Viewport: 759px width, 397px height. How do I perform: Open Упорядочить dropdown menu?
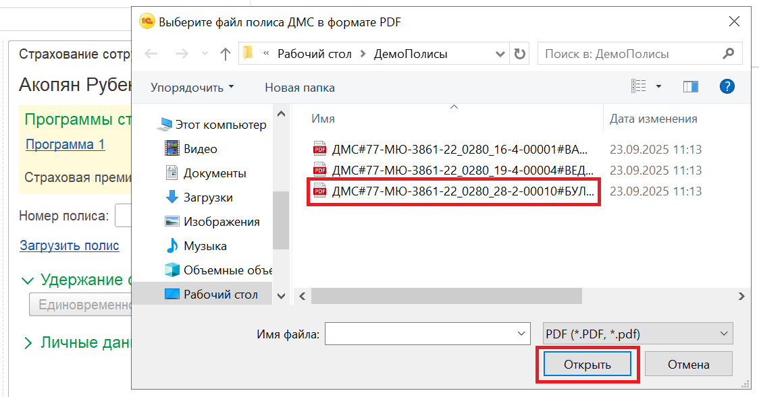click(192, 88)
